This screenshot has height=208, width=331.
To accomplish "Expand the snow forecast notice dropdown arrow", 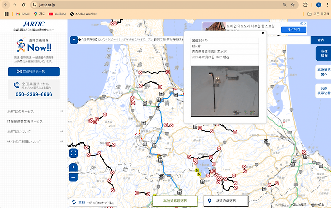I will click(74, 39).
